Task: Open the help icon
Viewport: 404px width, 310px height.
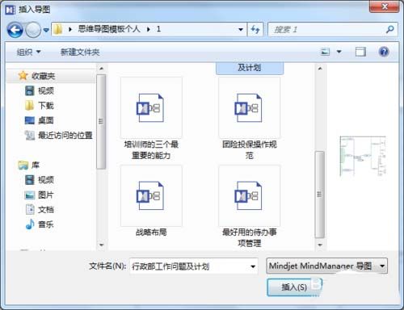Action: click(x=384, y=52)
